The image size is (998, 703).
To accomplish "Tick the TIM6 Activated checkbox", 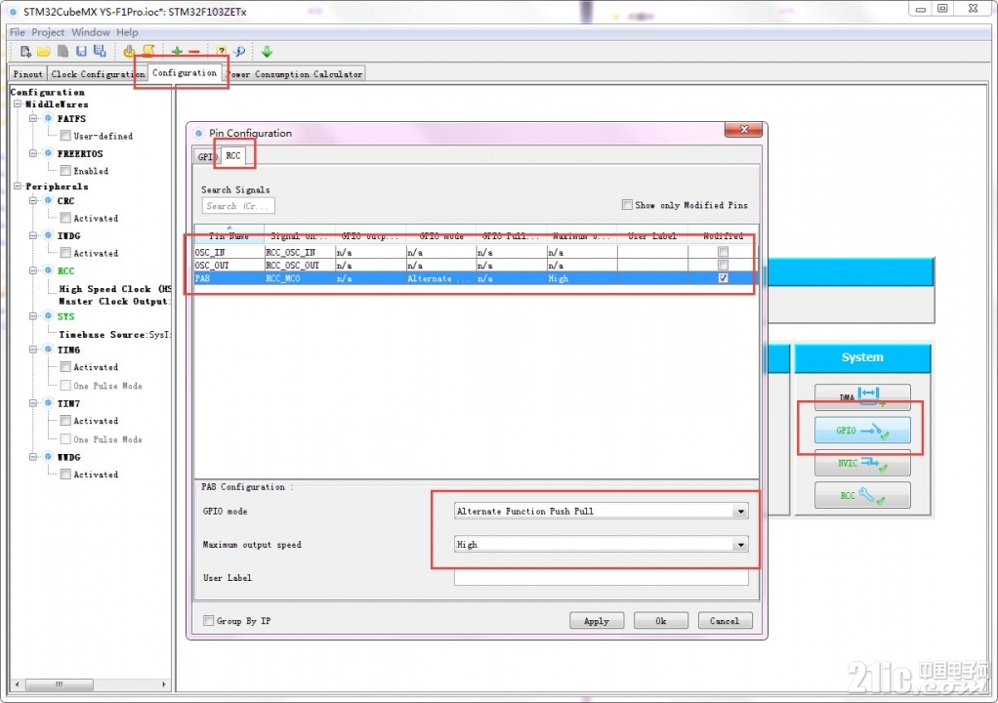I will point(65,366).
